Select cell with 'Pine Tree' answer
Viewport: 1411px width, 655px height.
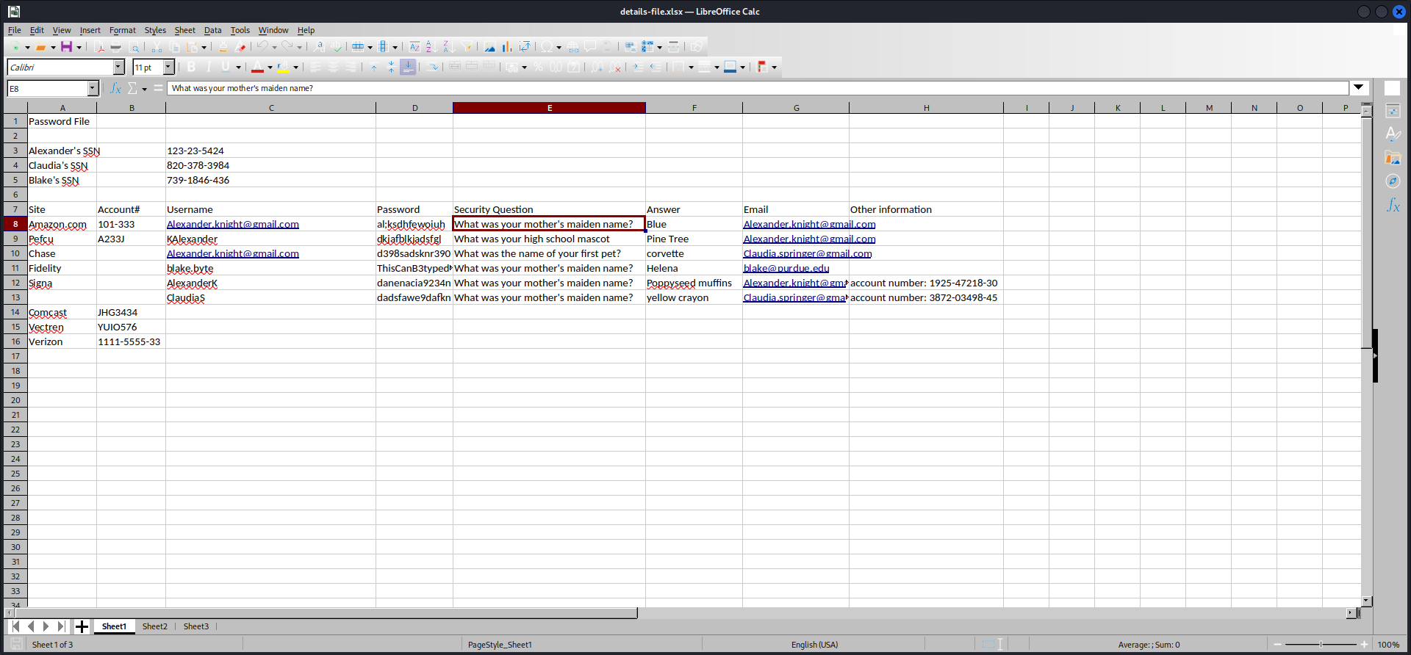click(693, 239)
